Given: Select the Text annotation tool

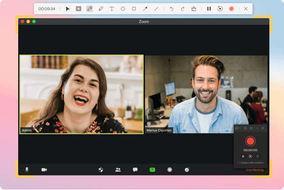Looking at the screenshot, I should (x=112, y=9).
